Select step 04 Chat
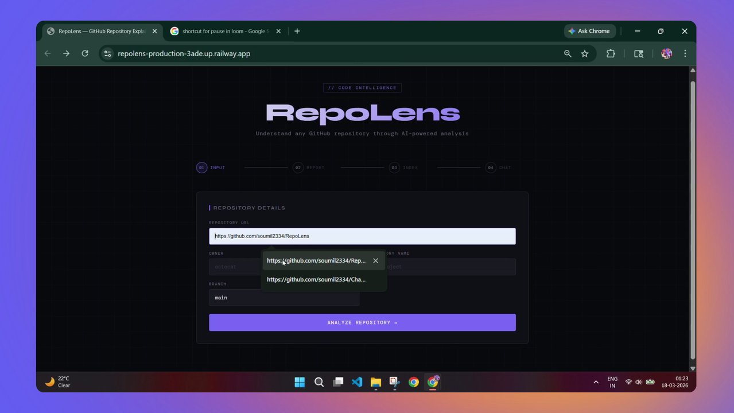The image size is (734, 413). pyautogui.click(x=498, y=167)
